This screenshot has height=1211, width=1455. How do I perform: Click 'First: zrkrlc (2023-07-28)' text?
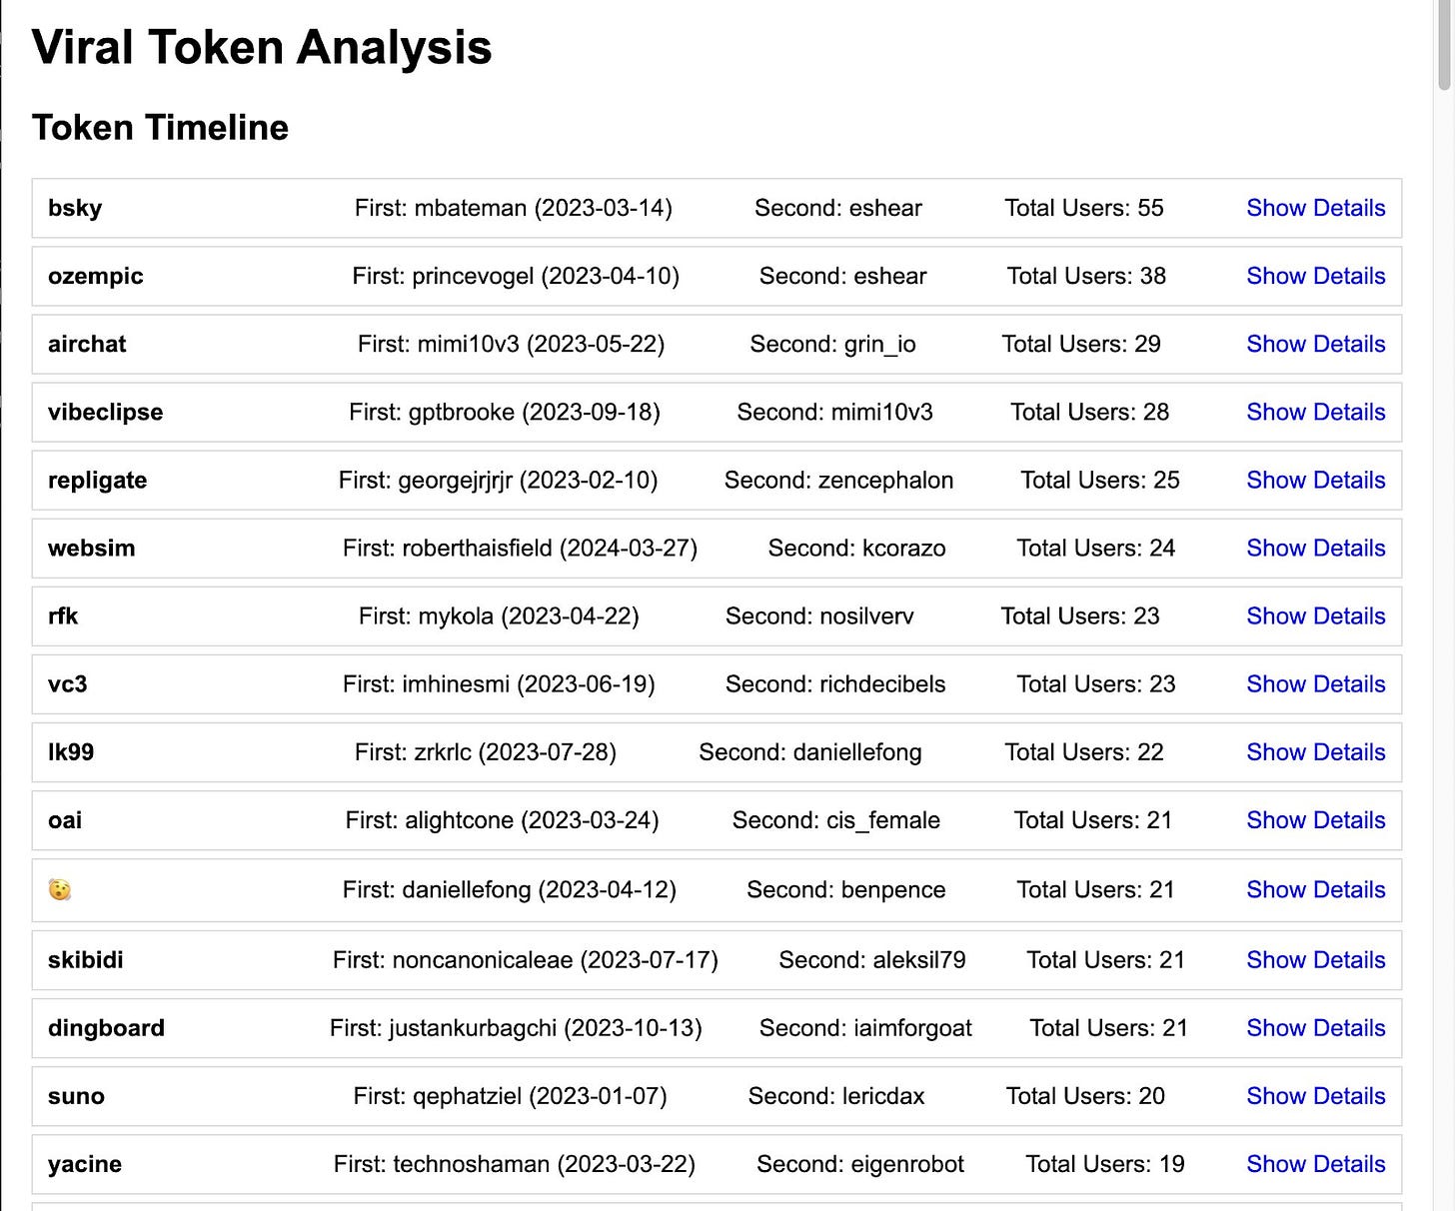tap(486, 751)
